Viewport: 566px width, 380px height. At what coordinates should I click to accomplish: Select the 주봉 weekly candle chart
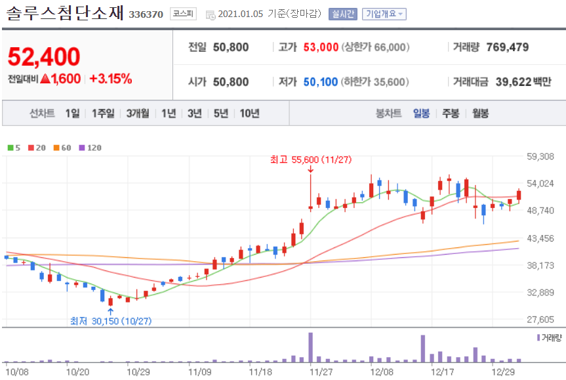click(451, 114)
